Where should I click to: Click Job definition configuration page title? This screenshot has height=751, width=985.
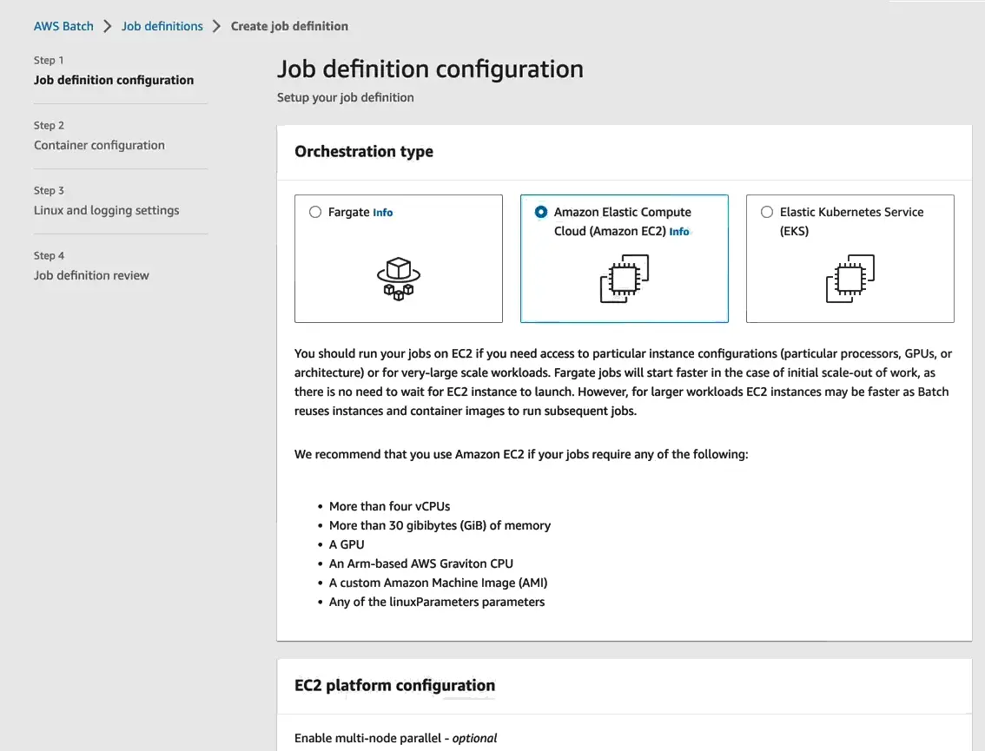[x=430, y=69]
